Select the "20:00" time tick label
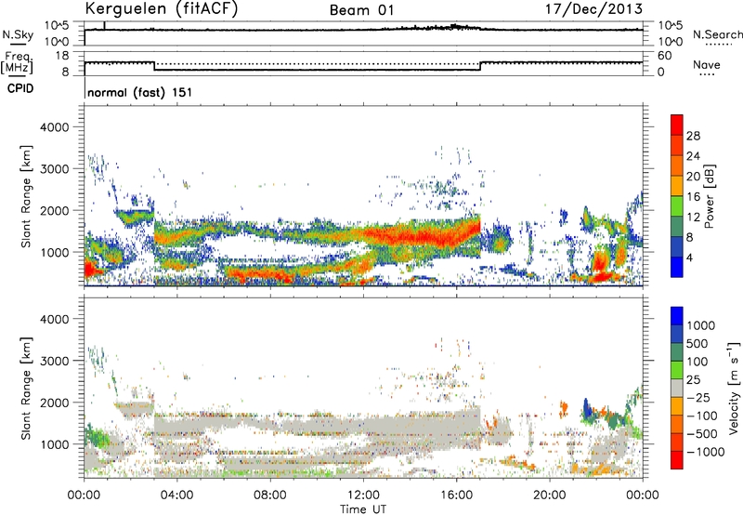 point(549,495)
